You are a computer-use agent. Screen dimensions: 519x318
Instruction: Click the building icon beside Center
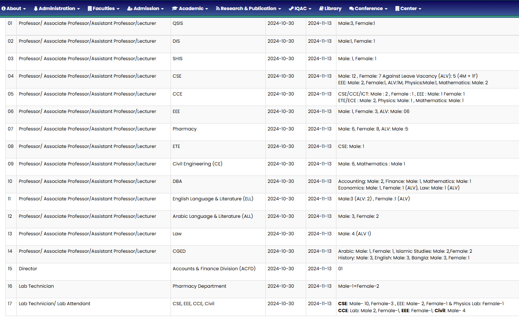(x=397, y=9)
